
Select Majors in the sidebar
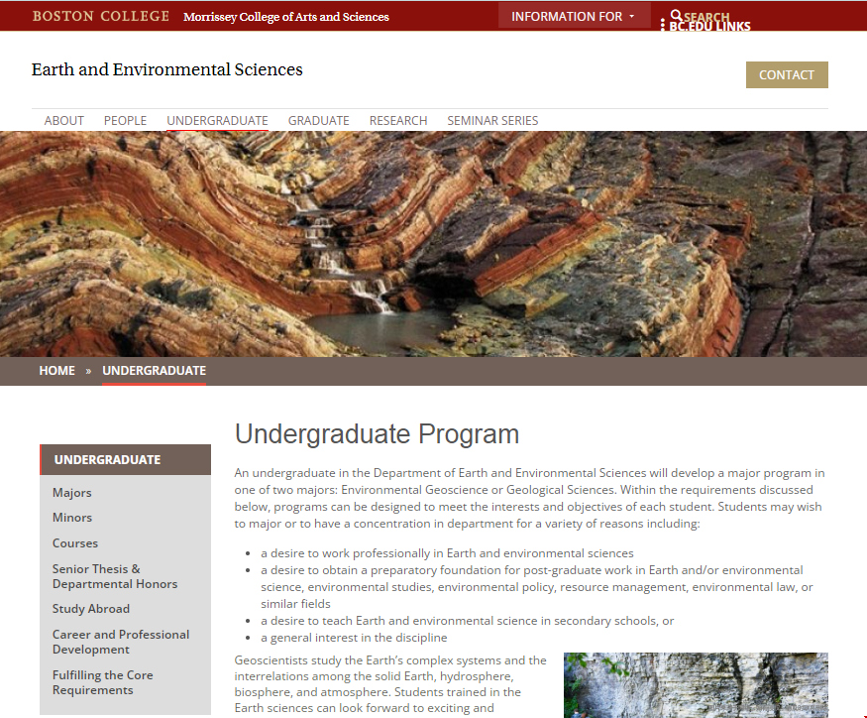[71, 493]
